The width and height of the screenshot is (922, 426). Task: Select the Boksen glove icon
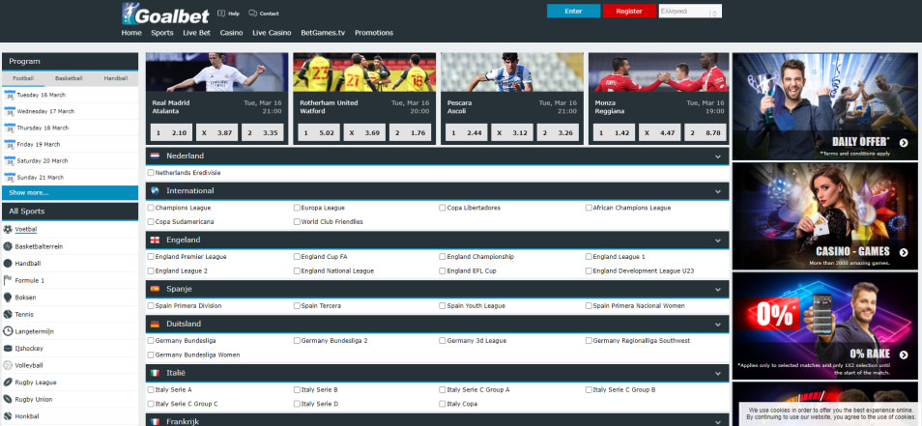coord(8,298)
